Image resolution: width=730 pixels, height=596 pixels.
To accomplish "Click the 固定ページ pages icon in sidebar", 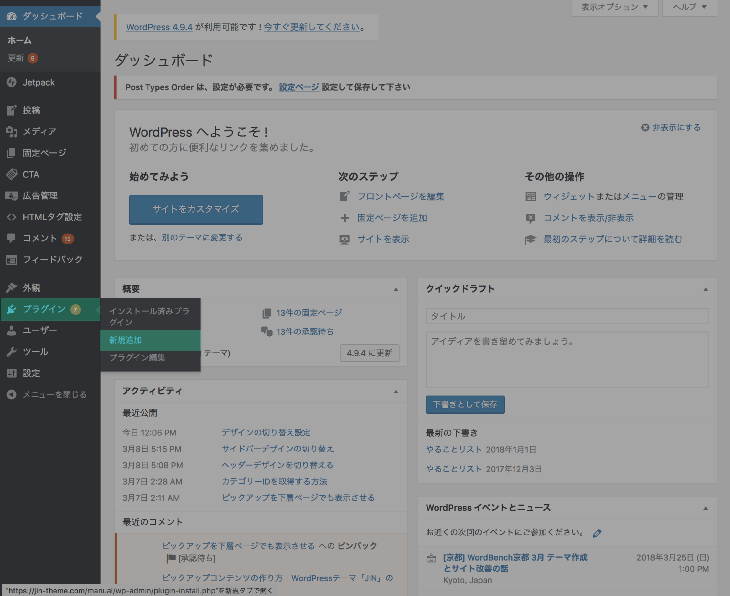I will click(11, 153).
